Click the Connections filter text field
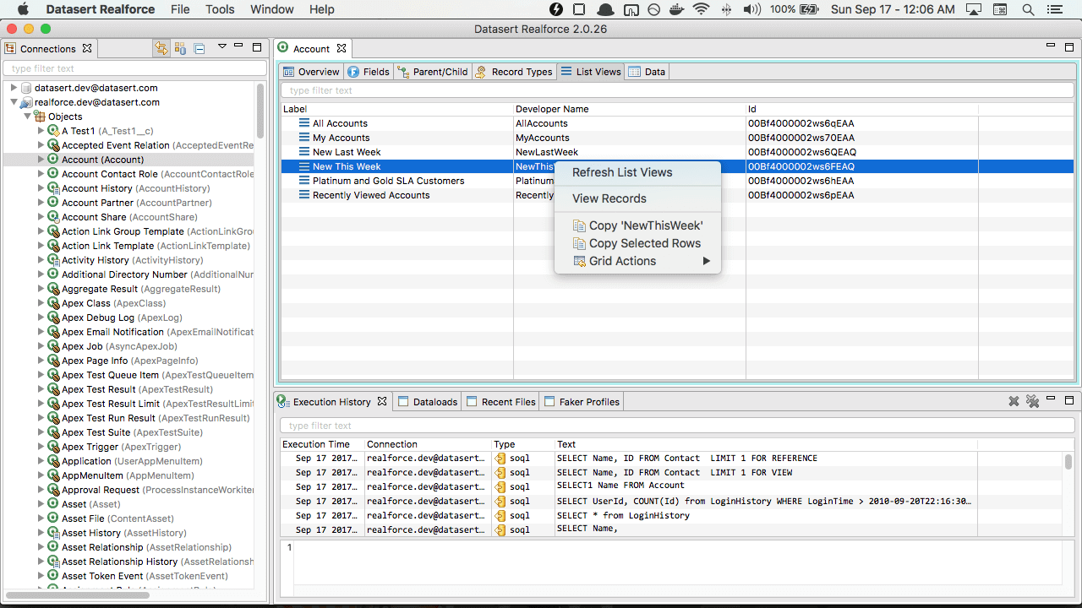Image resolution: width=1082 pixels, height=608 pixels. click(x=134, y=68)
